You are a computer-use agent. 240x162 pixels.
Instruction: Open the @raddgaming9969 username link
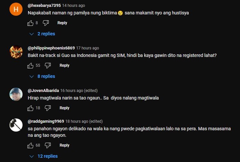click(x=46, y=121)
